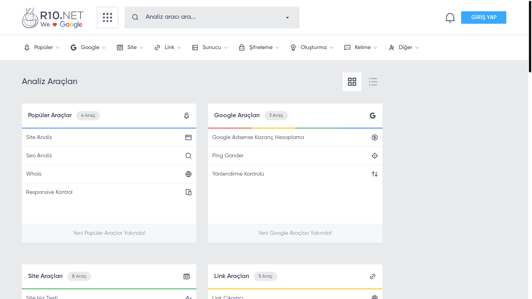Click the page vertical scrollbar thumb
This screenshot has width=532, height=299.
tap(530, 37)
